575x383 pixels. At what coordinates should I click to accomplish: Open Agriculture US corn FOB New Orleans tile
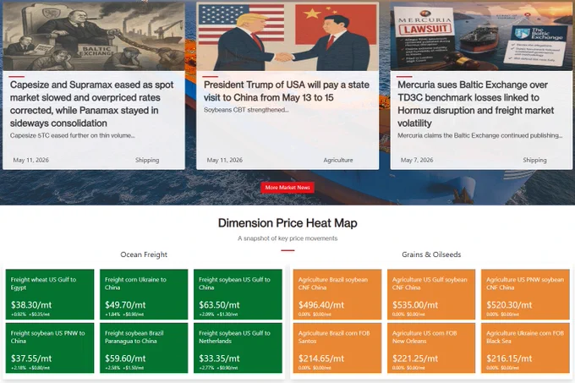coord(431,347)
